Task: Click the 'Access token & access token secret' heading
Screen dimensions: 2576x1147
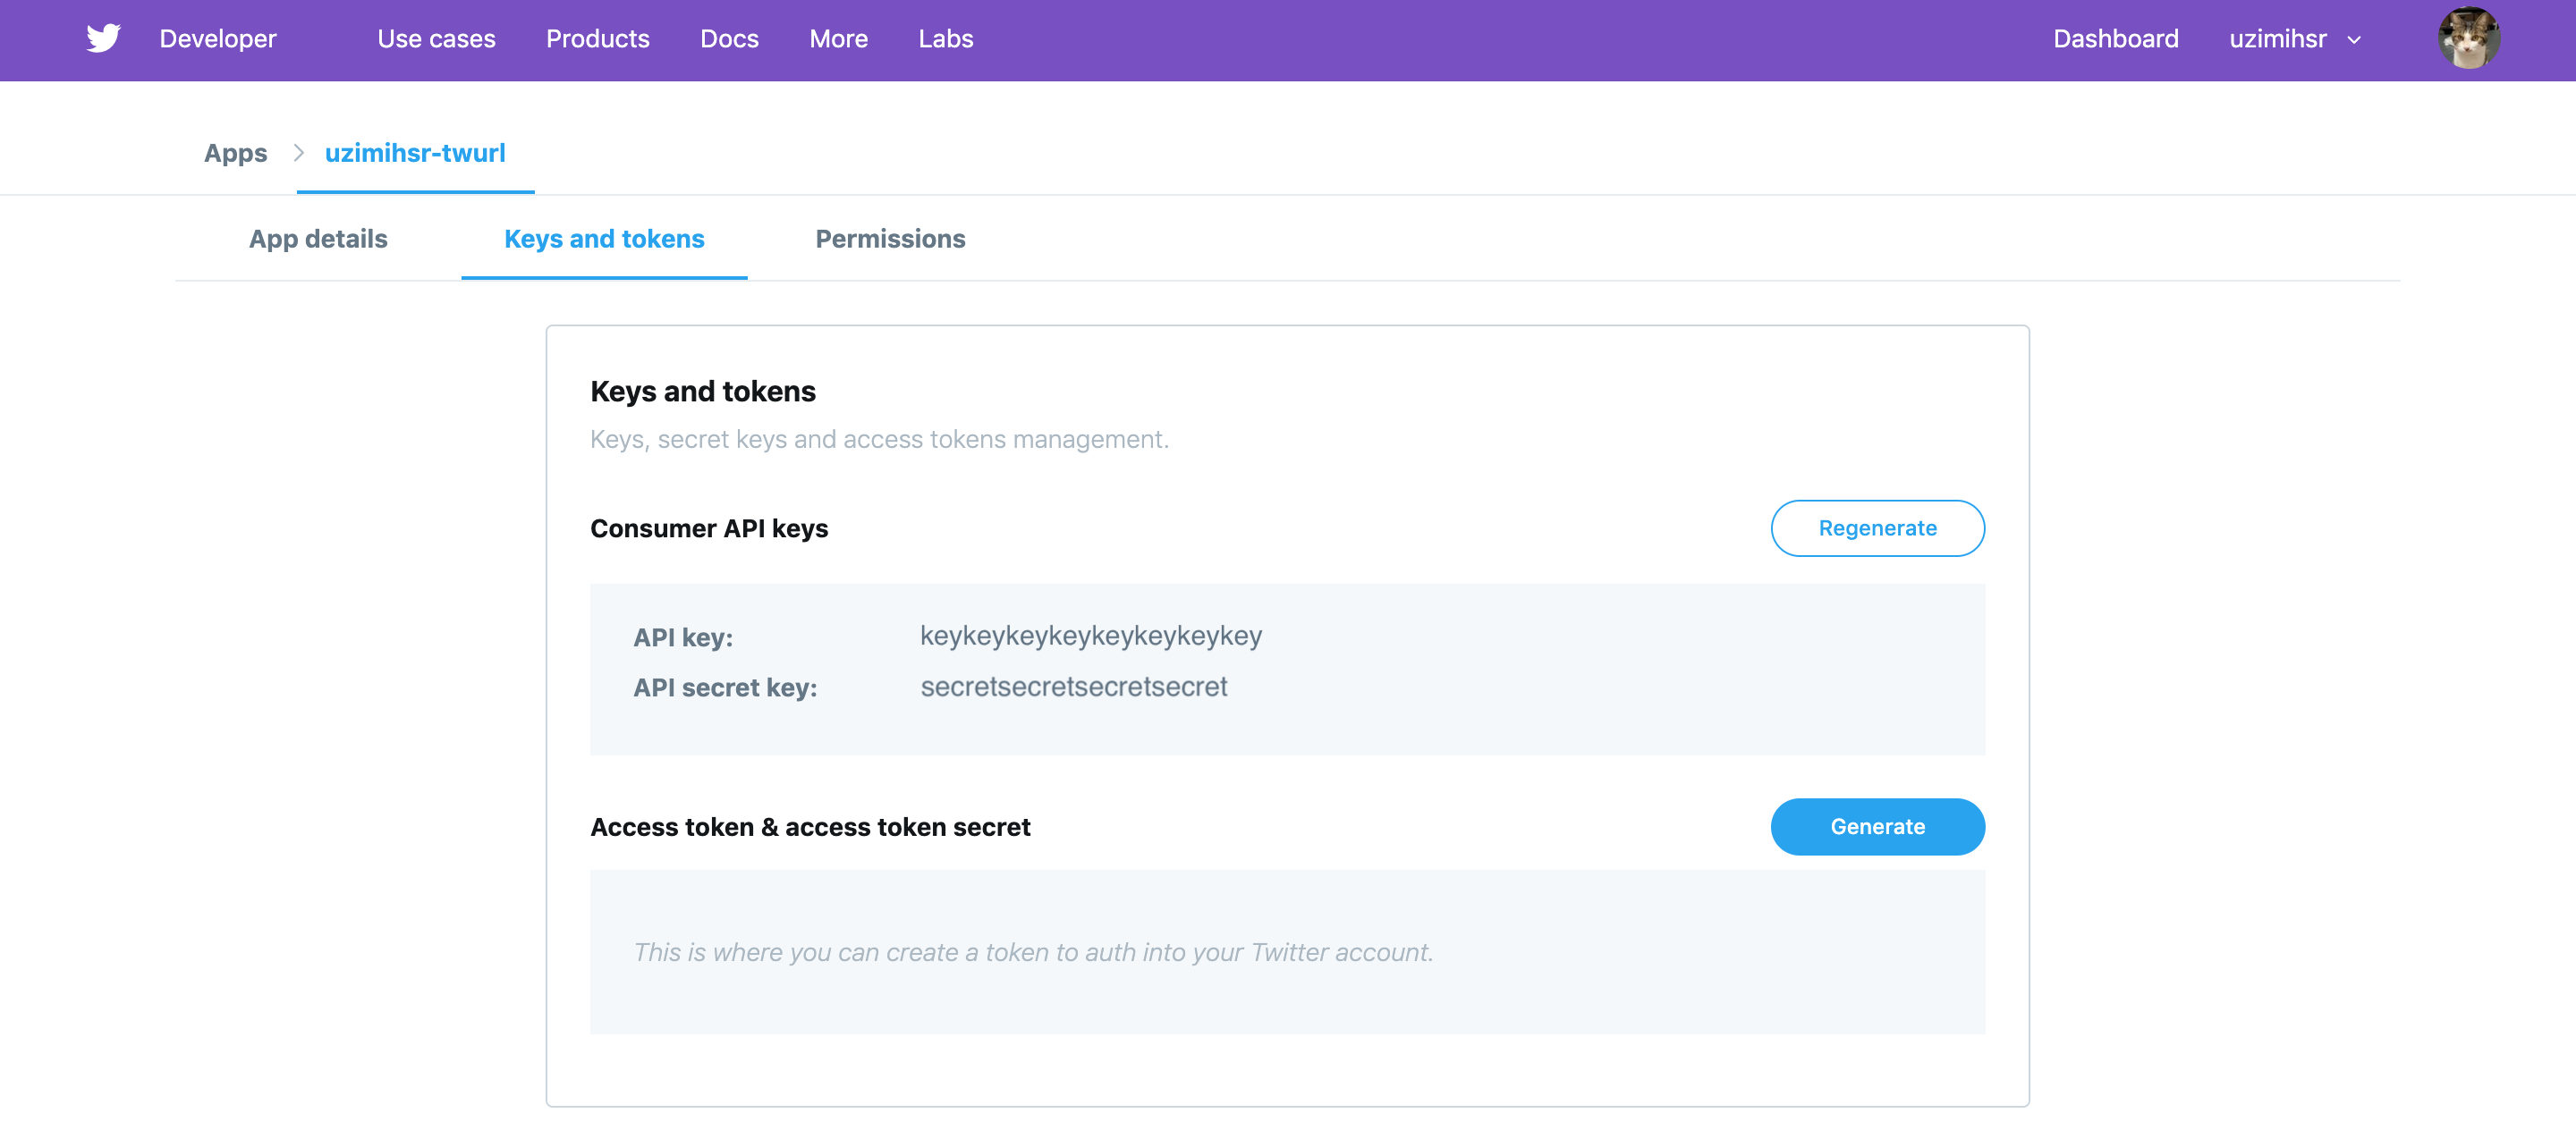Action: pyautogui.click(x=810, y=826)
